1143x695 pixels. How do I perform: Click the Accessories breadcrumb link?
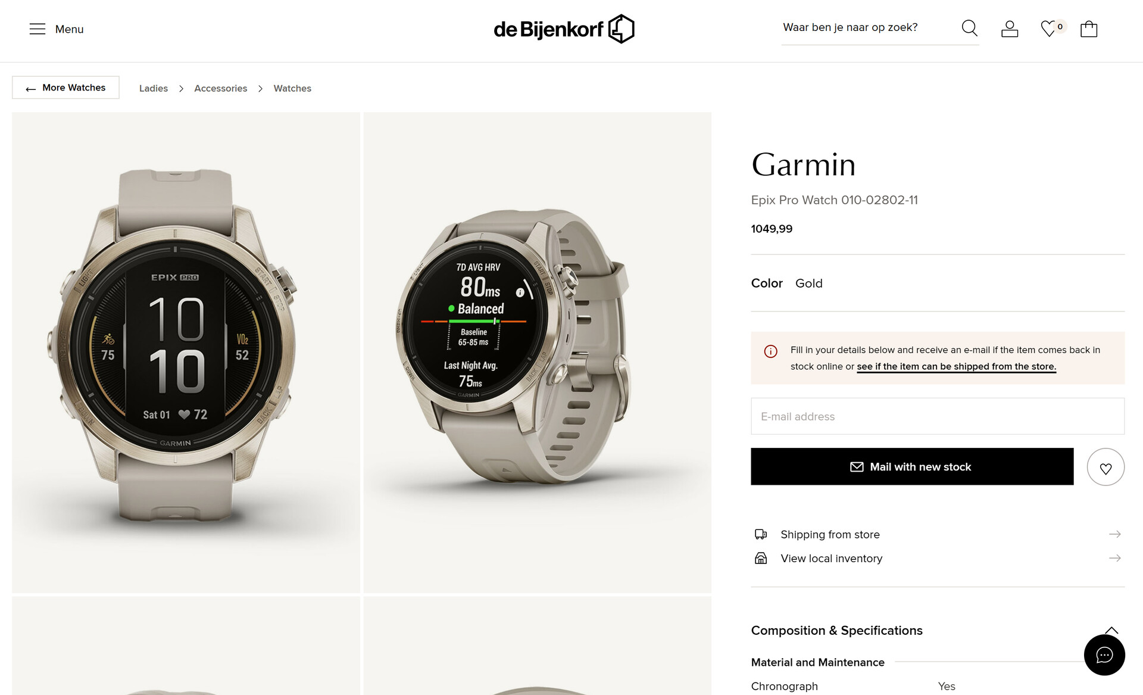tap(220, 88)
